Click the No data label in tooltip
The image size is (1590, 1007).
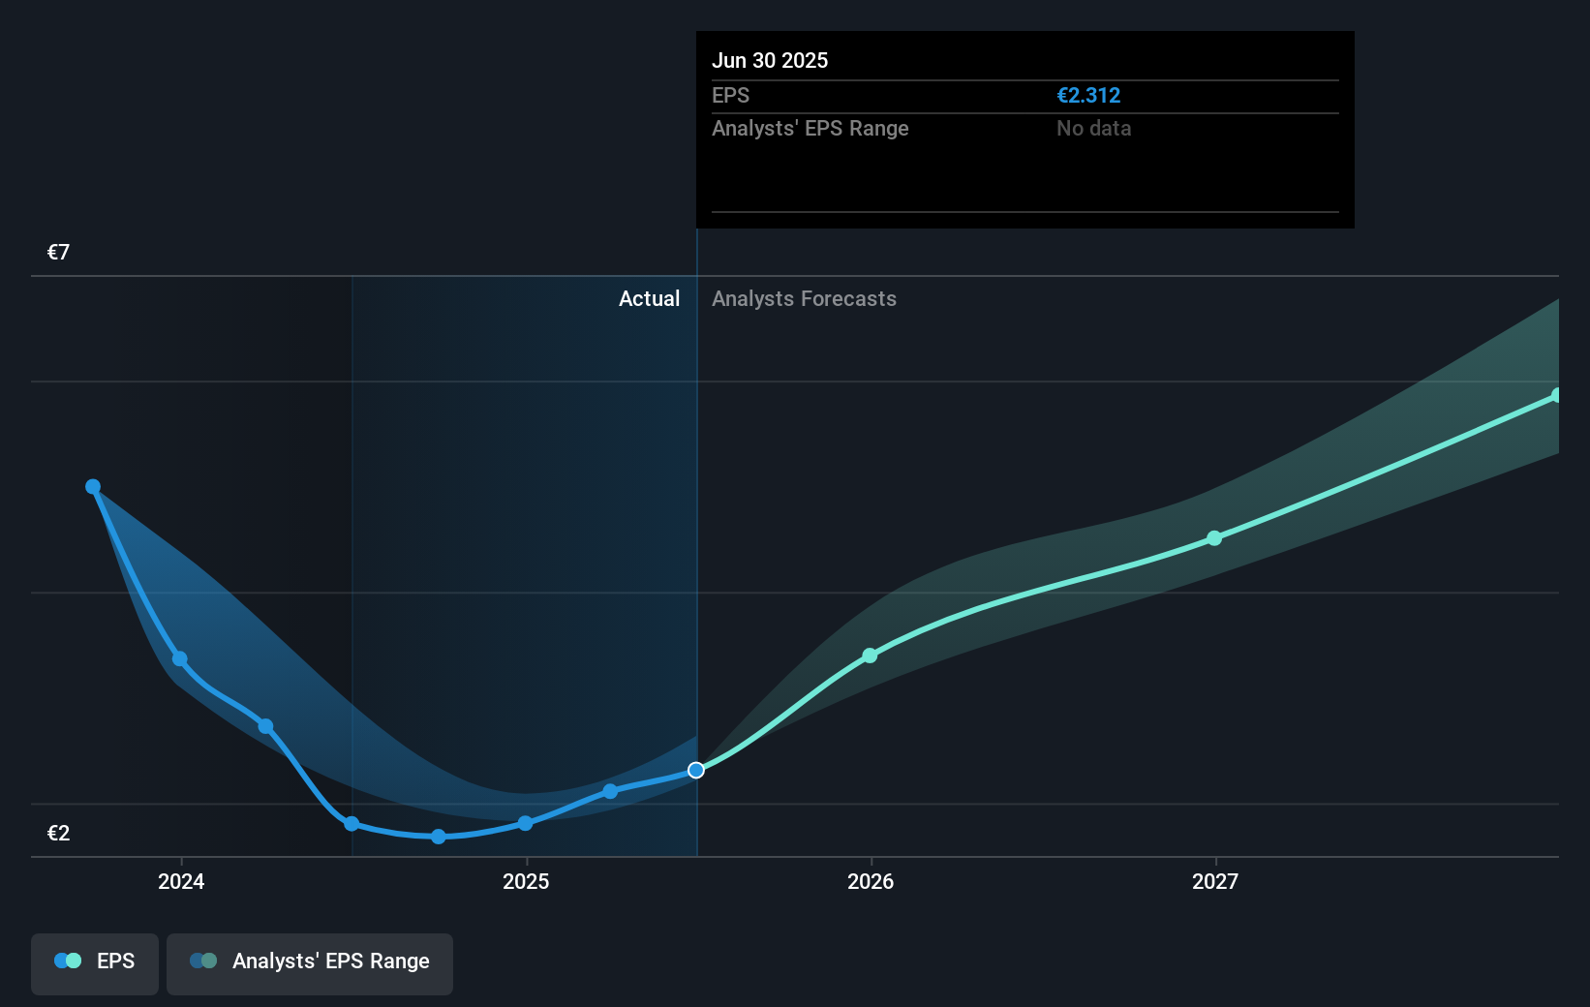1093,128
